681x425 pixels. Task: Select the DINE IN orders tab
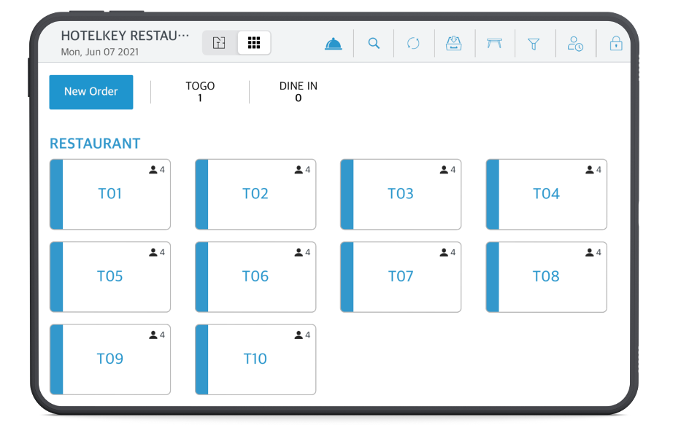[299, 92]
